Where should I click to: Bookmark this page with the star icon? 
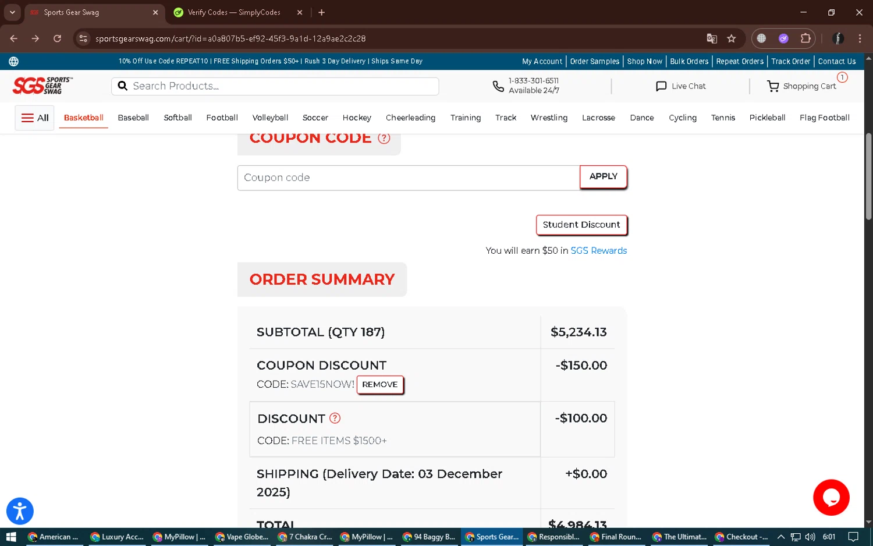click(732, 38)
